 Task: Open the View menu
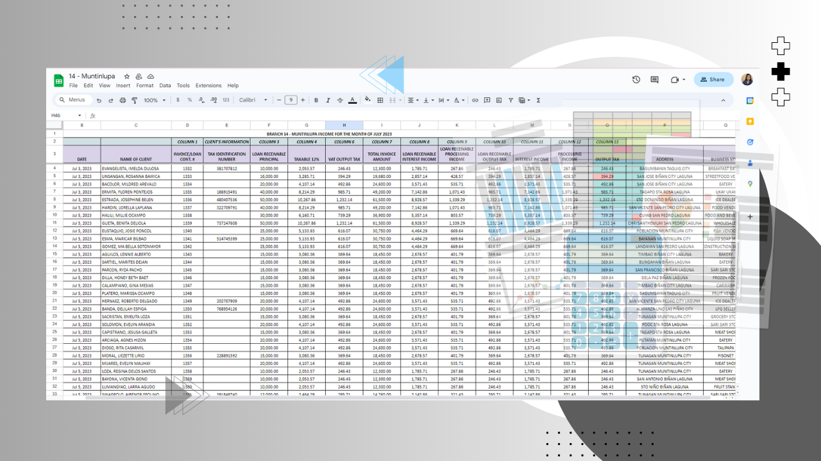click(x=105, y=86)
